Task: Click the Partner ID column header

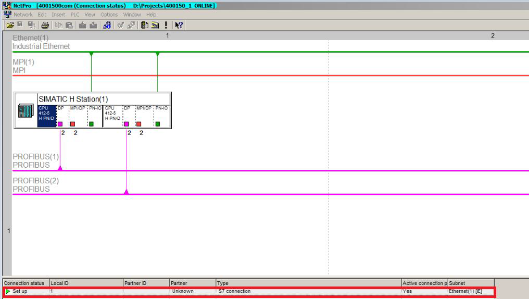Action: (x=146, y=283)
